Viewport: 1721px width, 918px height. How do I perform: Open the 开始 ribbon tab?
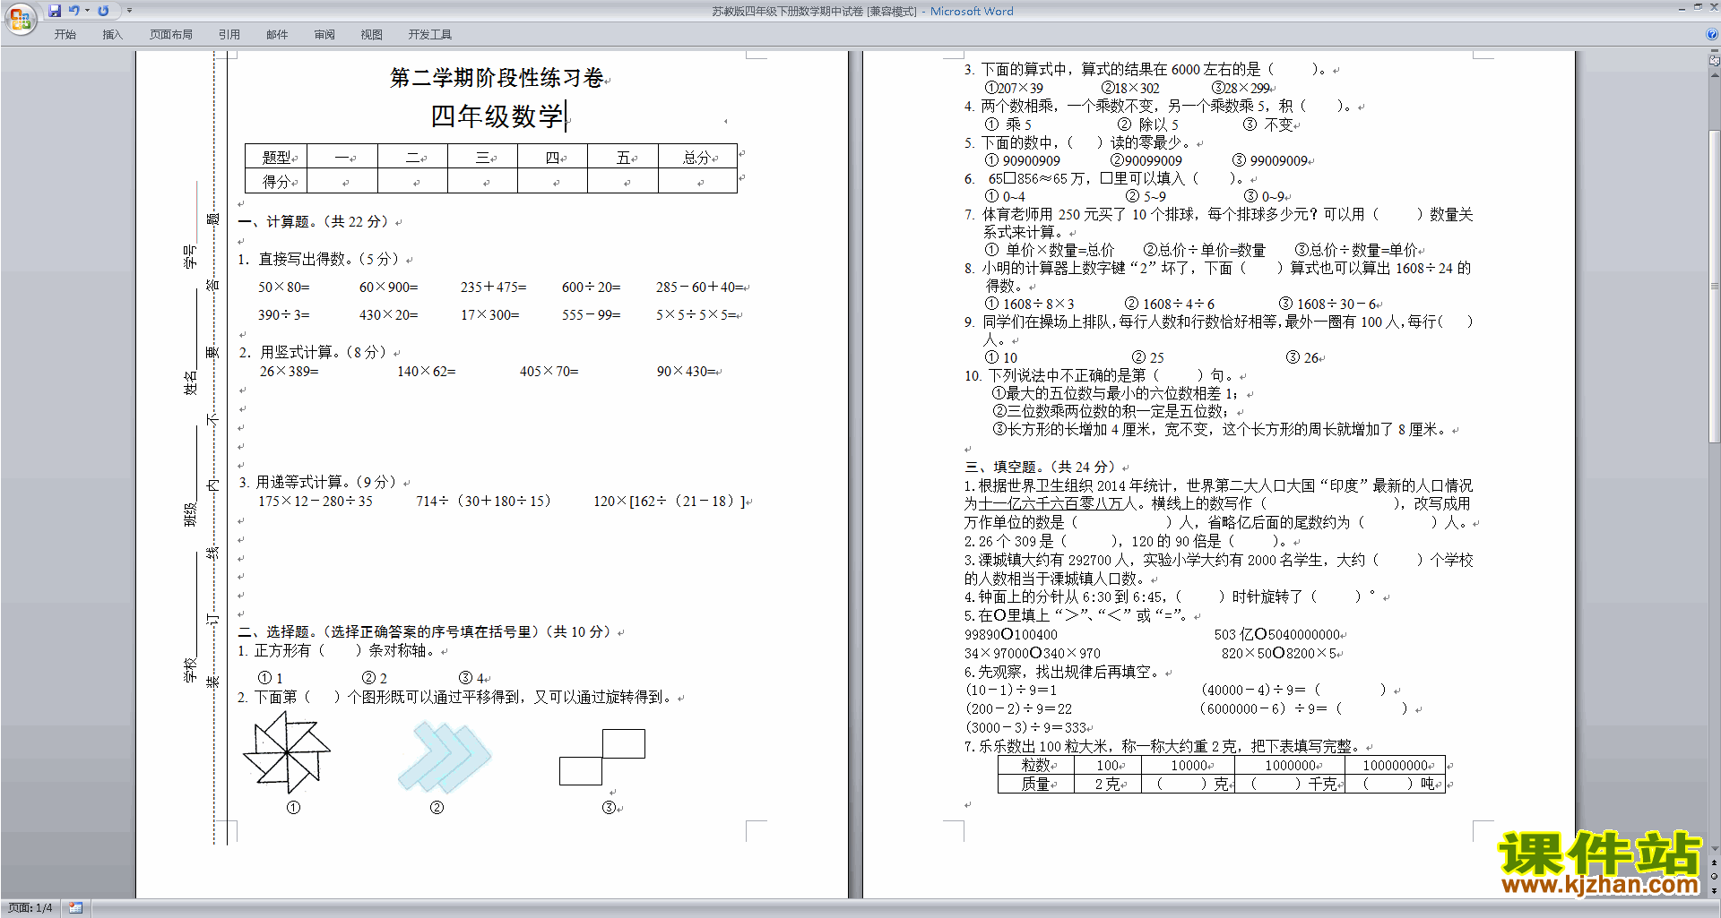pos(65,35)
